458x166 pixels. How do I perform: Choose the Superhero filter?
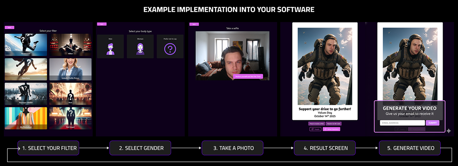(26, 69)
